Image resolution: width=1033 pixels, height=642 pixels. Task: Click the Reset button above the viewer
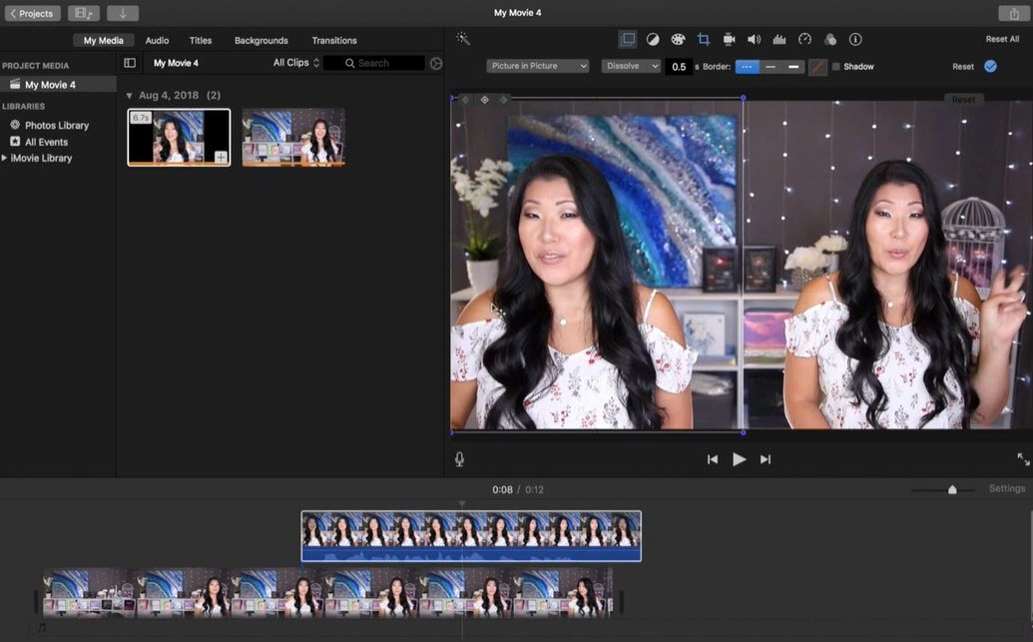tap(963, 100)
